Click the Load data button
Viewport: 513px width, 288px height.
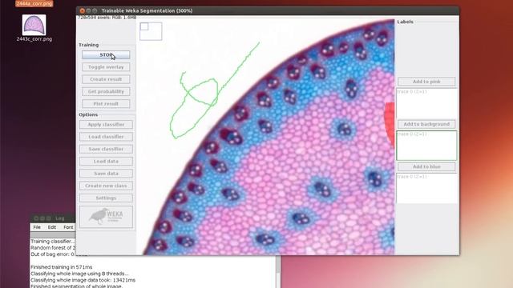[x=106, y=162]
